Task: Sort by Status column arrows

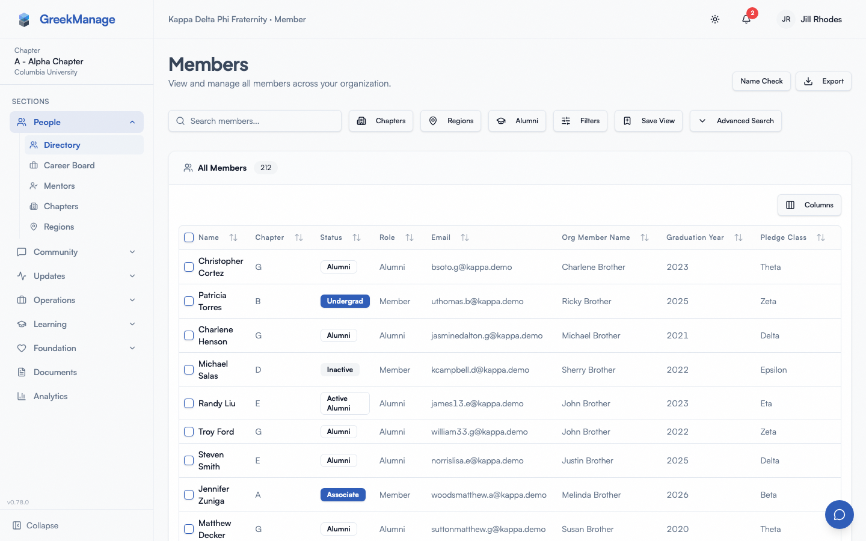Action: coord(357,237)
